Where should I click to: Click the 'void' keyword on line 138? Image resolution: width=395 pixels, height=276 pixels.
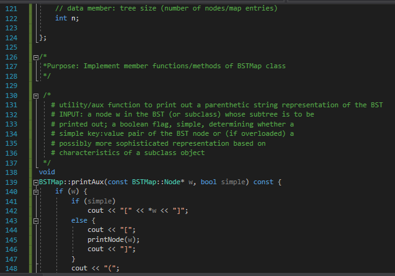tap(47, 172)
